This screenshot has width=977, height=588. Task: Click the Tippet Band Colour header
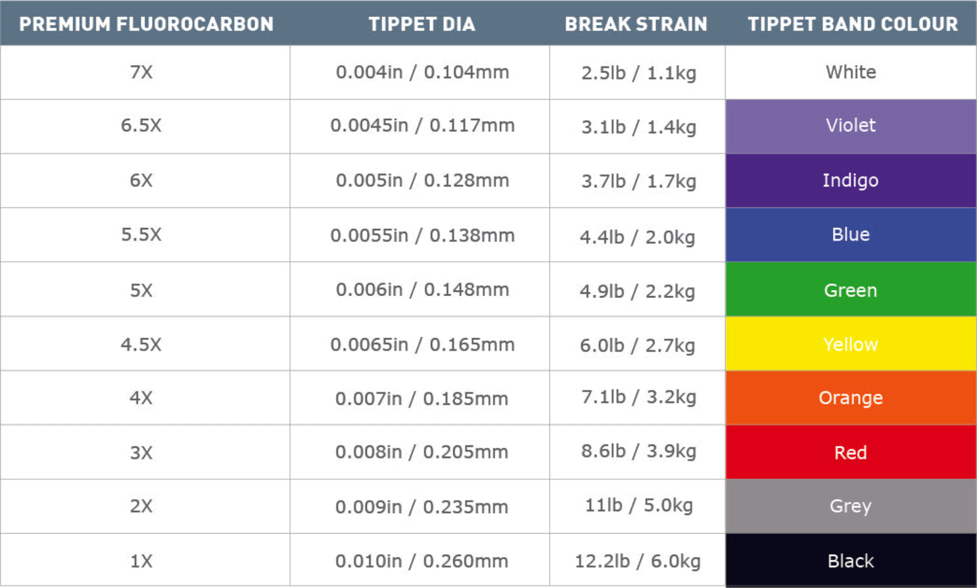pos(853,24)
